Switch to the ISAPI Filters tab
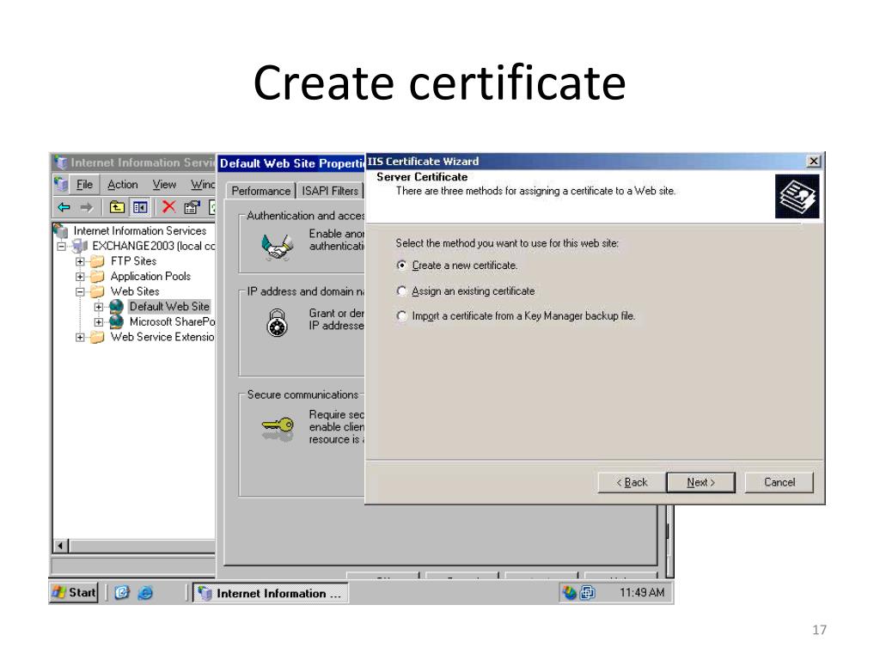Screen dimensions: 880x660 (330, 191)
